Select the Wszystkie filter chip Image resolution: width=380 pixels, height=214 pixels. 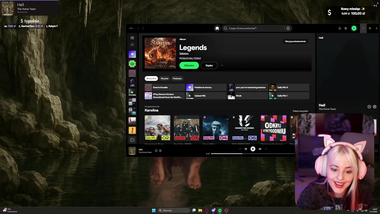pos(151,78)
